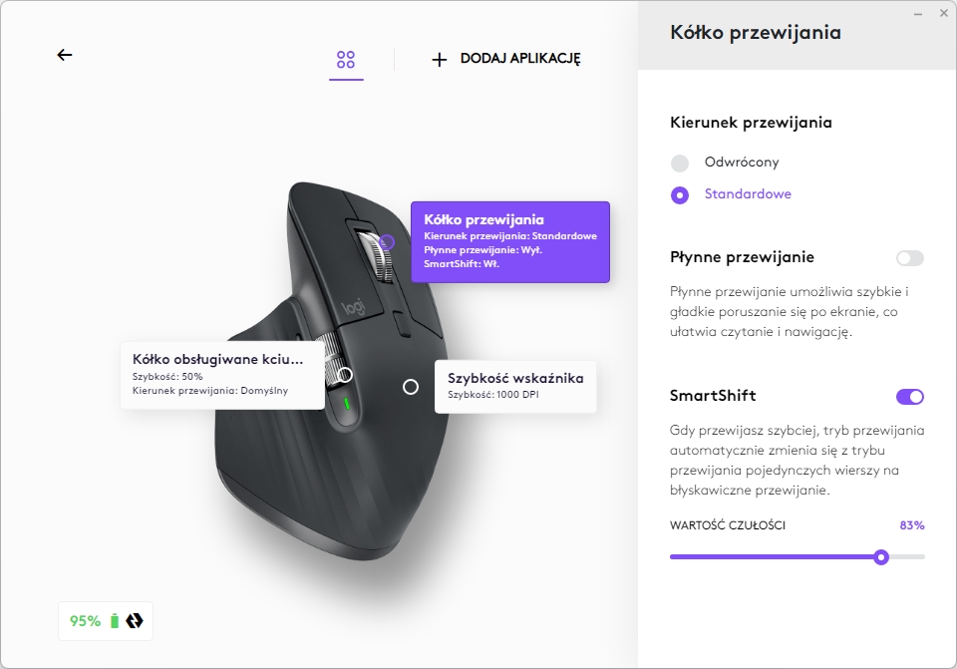Turn off the SmartShift switch
The width and height of the screenshot is (957, 669).
[x=910, y=397]
